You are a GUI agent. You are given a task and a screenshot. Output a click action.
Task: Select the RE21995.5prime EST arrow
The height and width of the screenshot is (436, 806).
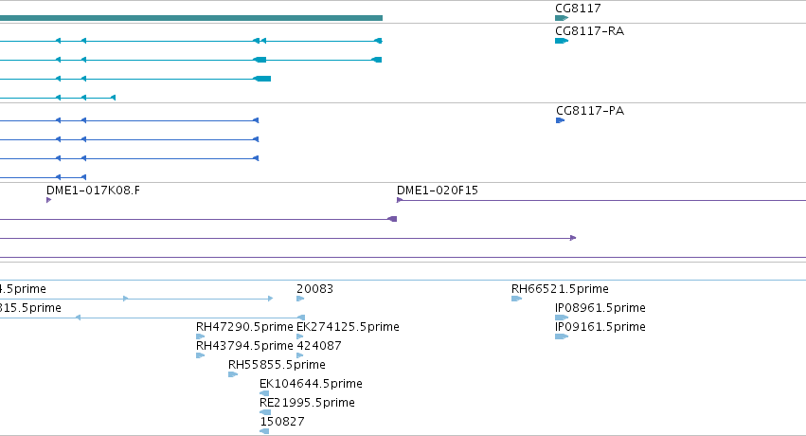[265, 412]
